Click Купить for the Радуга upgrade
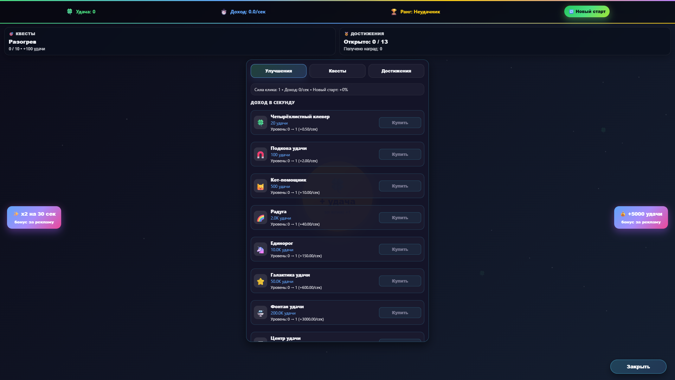Screen dimensions: 675x380 click(400, 217)
